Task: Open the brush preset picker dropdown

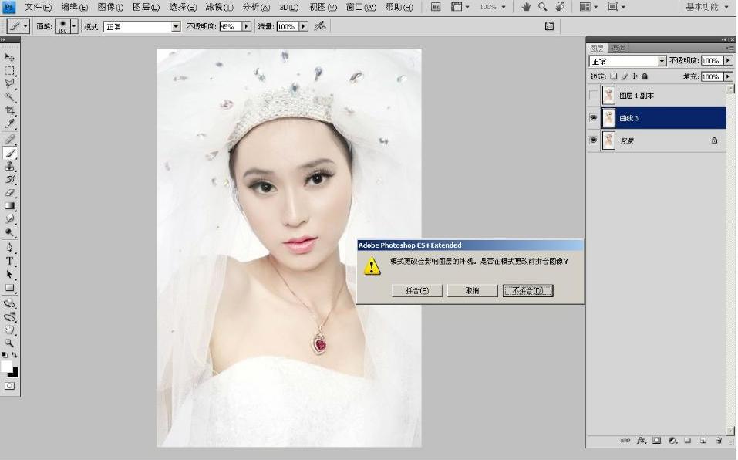Action: coord(74,26)
